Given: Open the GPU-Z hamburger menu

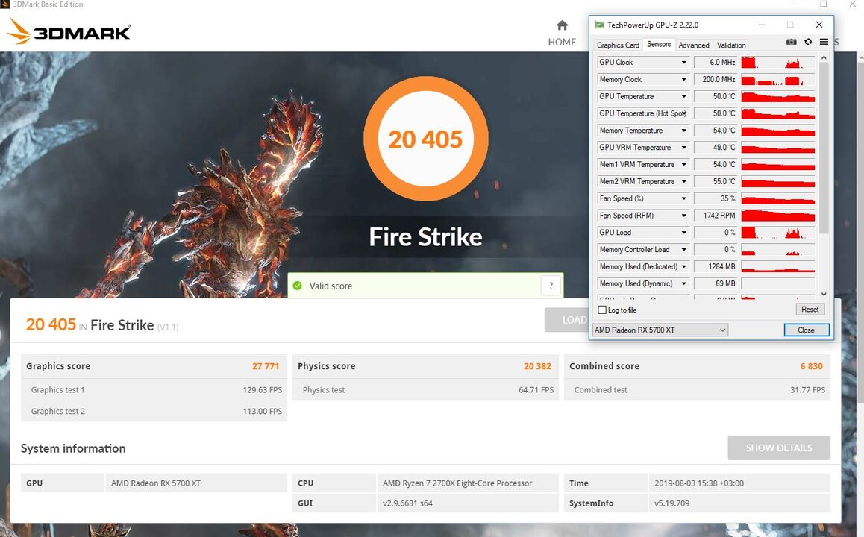Looking at the screenshot, I should point(824,42).
